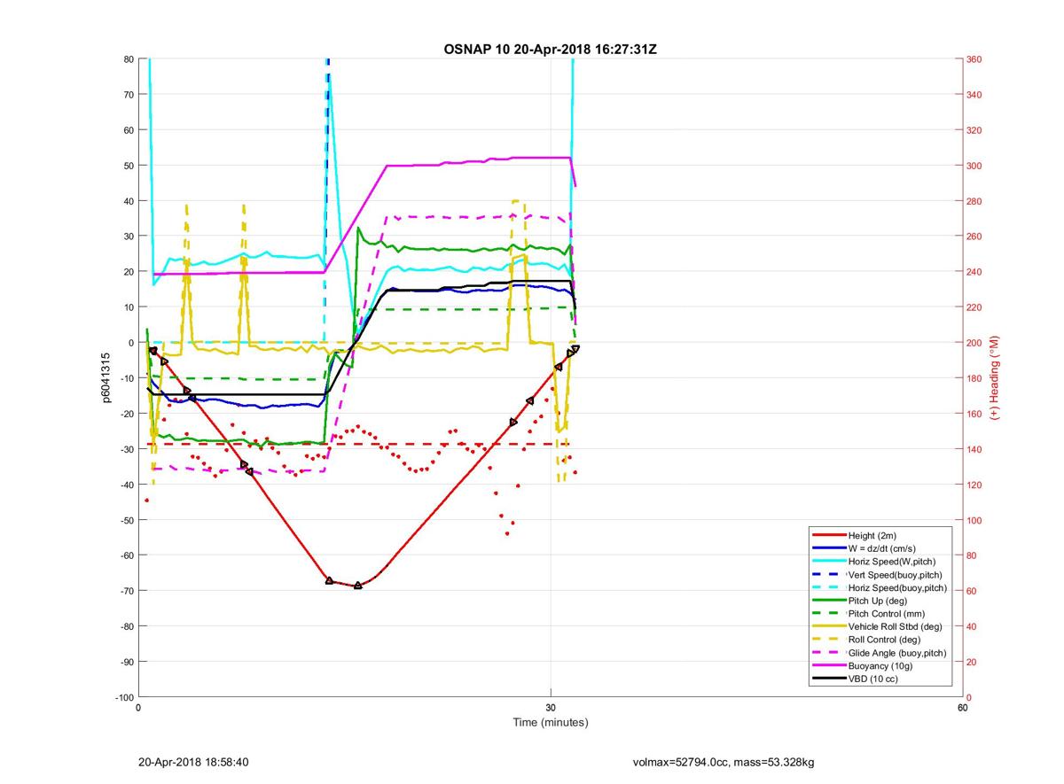Select the -40 left axis tick label
Image resolution: width=1064 pixels, height=784 pixels.
click(126, 485)
